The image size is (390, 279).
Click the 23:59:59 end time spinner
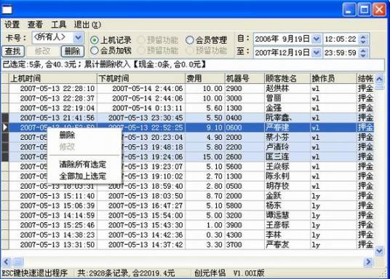coord(363,52)
